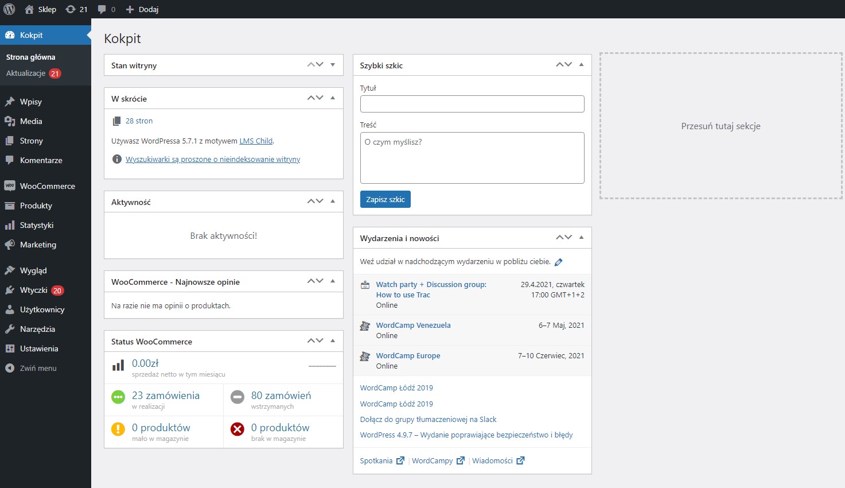Click the Użytkownicy user icon
The width and height of the screenshot is (845, 488).
[x=10, y=309]
